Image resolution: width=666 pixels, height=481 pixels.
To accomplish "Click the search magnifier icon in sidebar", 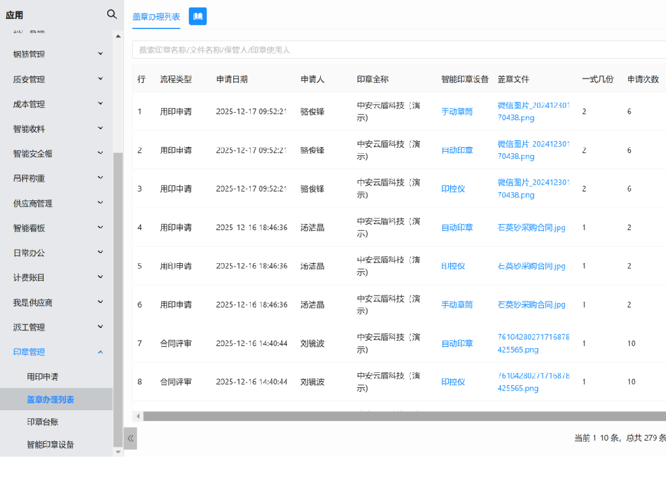I will click(112, 14).
